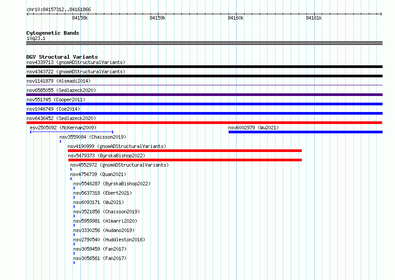Select nsv4552972 gnomADStructuralVariants label

pyautogui.click(x=119, y=165)
